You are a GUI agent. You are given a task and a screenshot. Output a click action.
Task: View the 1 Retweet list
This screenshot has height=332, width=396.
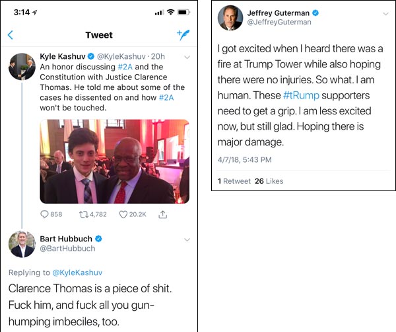pyautogui.click(x=234, y=181)
